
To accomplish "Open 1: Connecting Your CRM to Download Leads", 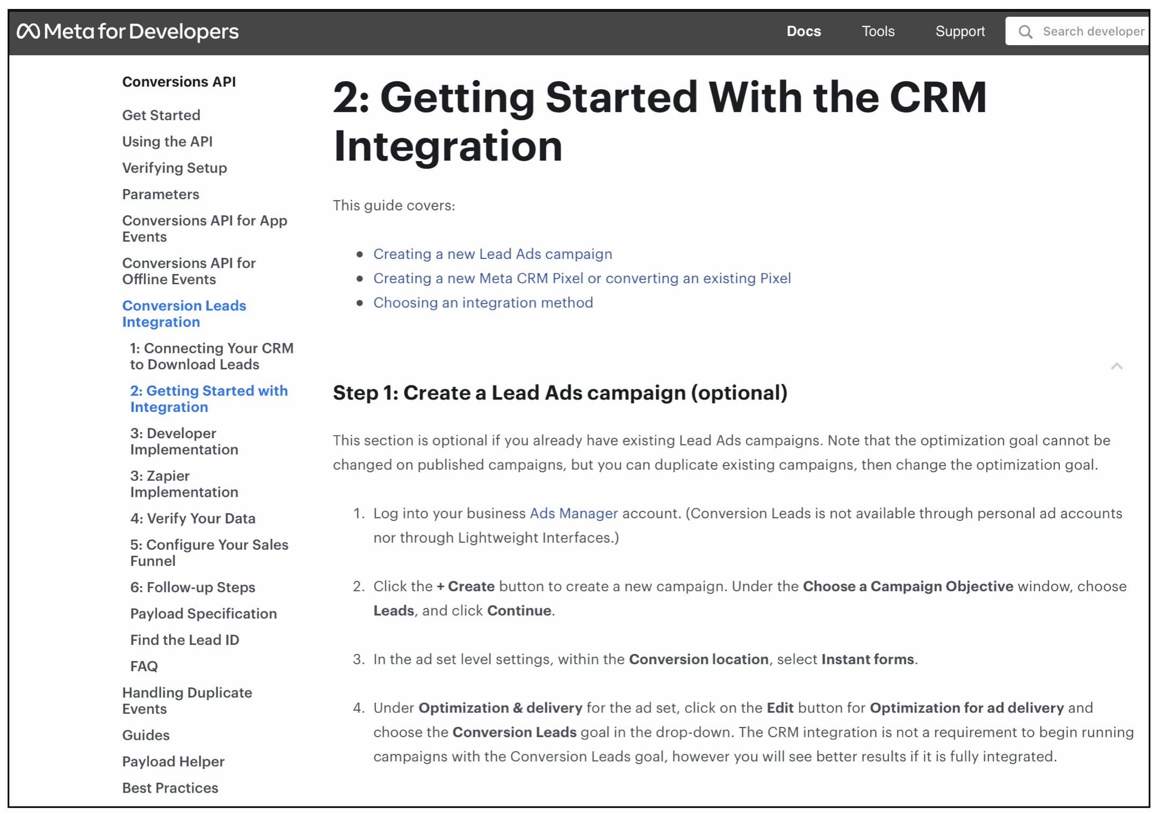I will pos(212,356).
